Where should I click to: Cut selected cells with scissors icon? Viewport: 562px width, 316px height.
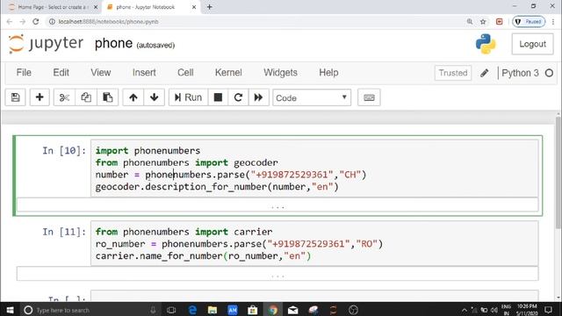64,97
